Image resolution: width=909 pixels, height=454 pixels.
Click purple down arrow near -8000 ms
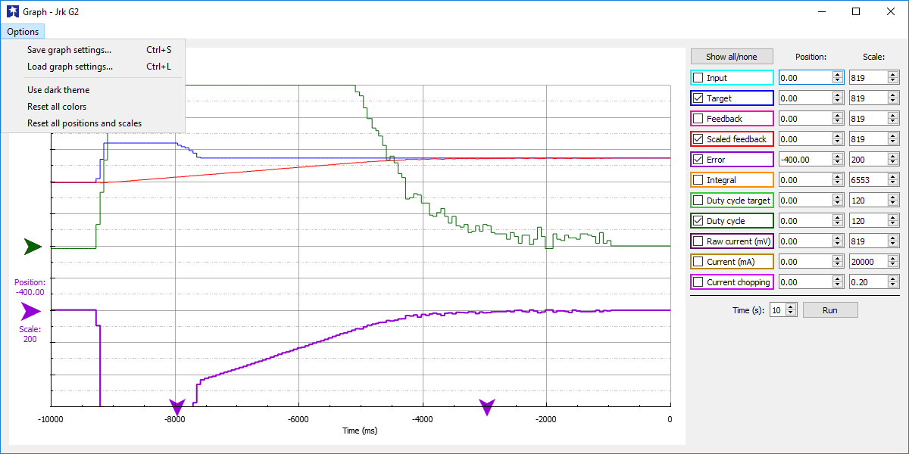pyautogui.click(x=176, y=408)
